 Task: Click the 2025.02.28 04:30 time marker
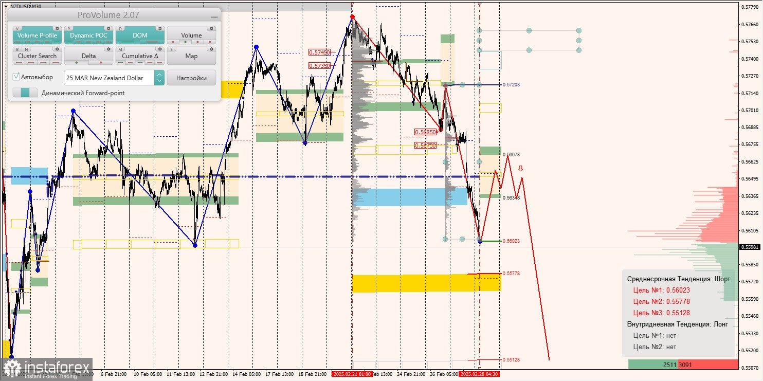tap(479, 374)
